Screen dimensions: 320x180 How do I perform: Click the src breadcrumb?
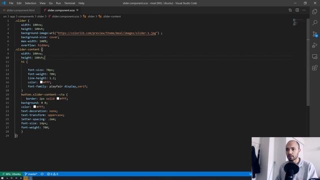pyautogui.click(x=4, y=16)
